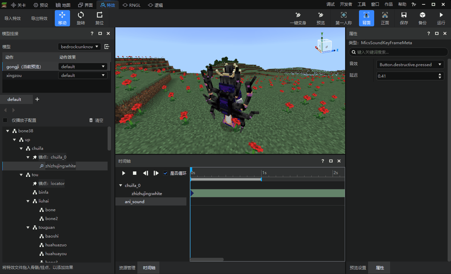Click the keyword search field in 属性
This screenshot has width=451, height=274.
tap(399, 52)
